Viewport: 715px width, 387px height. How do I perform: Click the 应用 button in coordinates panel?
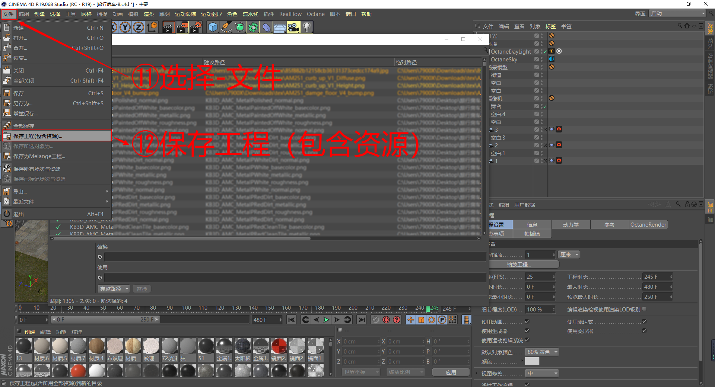[451, 372]
